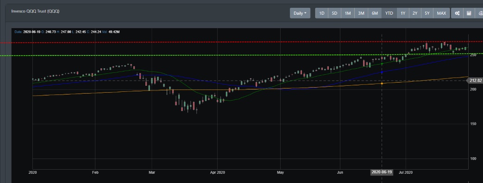The image size is (483, 183).
Task: Click orange moving average marker dot
Action: click(x=382, y=83)
